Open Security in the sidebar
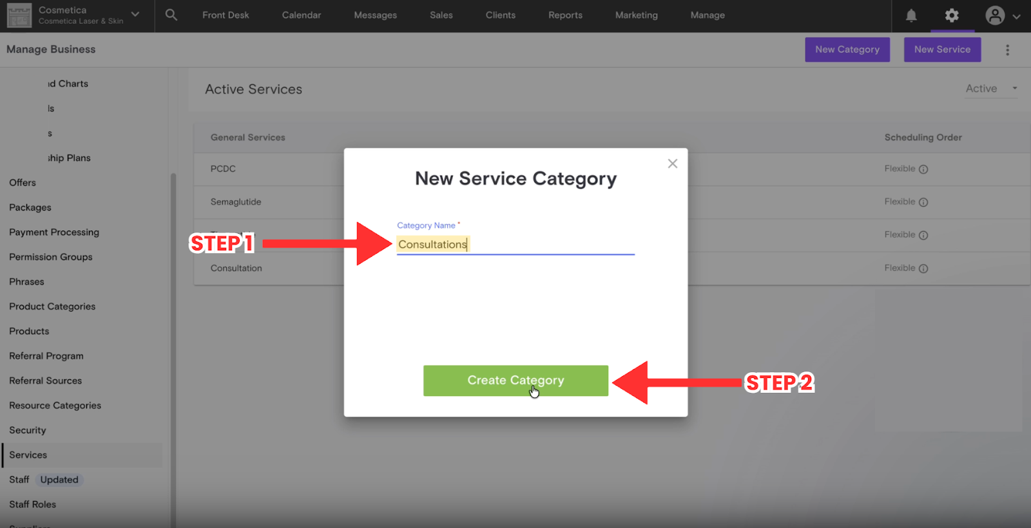 [x=28, y=430]
